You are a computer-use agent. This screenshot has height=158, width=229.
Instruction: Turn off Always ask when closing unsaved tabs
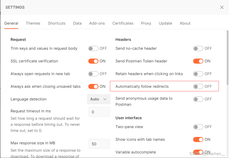[x=93, y=86]
